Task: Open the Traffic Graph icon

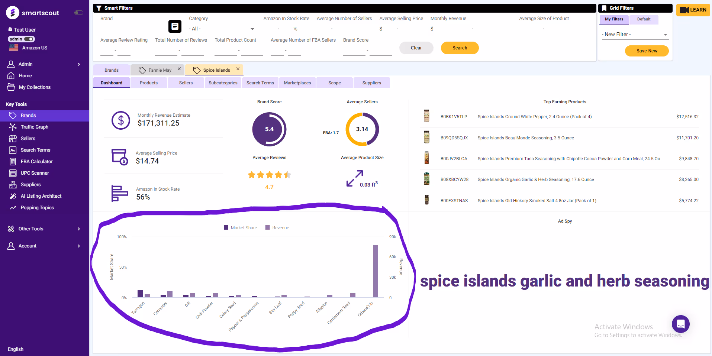Action: (13, 127)
